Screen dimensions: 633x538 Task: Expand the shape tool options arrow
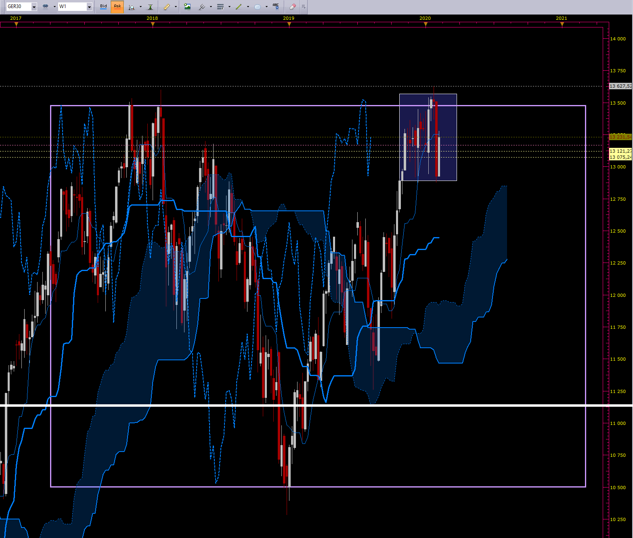(x=266, y=6)
